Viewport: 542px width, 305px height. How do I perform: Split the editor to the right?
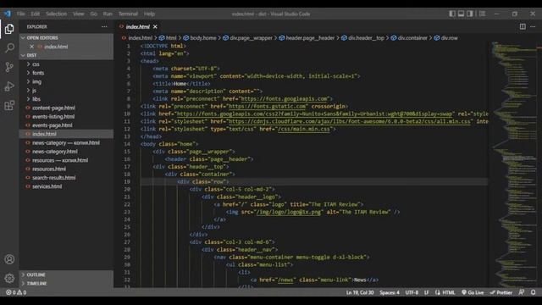point(523,26)
